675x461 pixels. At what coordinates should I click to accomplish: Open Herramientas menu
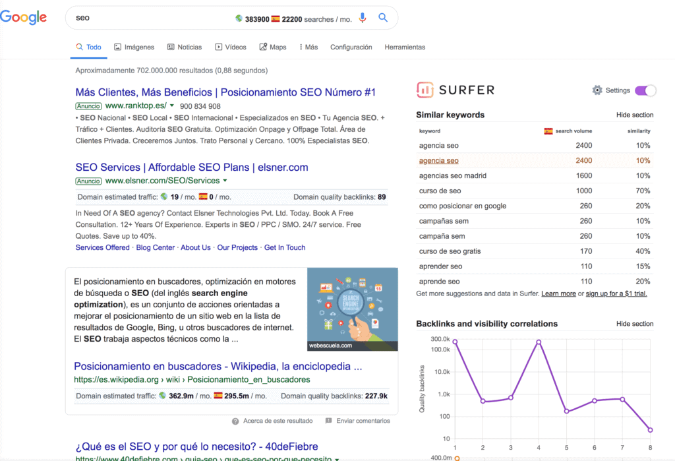[405, 47]
